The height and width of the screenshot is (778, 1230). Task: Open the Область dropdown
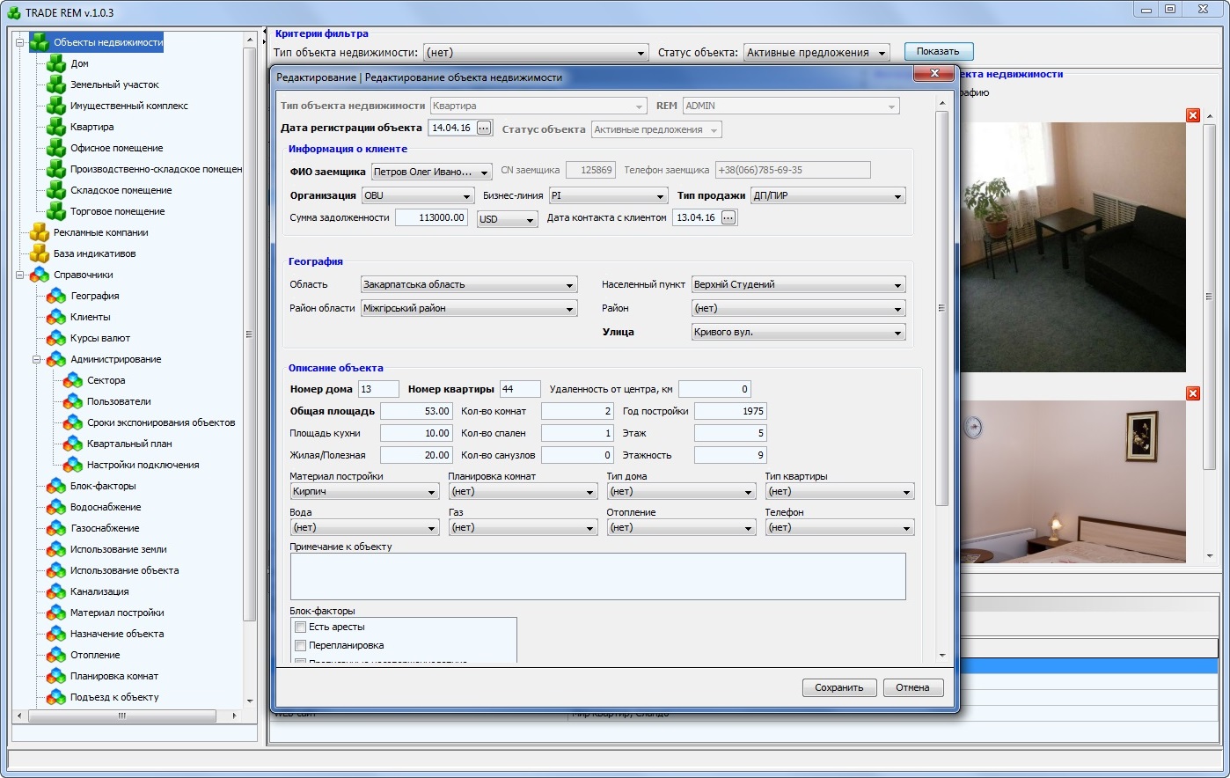(x=570, y=285)
